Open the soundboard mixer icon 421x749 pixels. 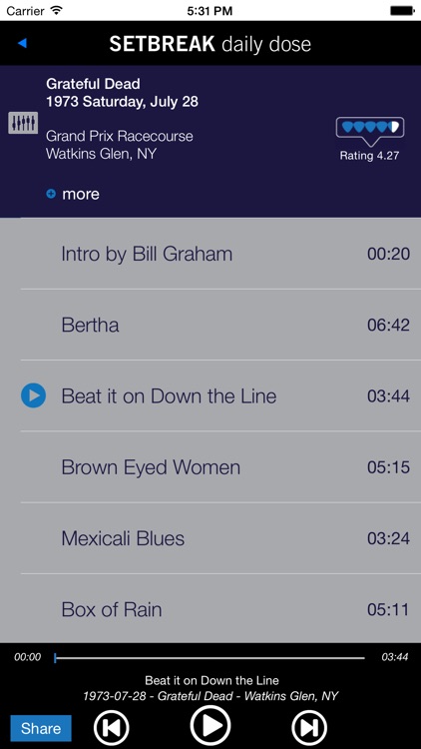[x=23, y=123]
